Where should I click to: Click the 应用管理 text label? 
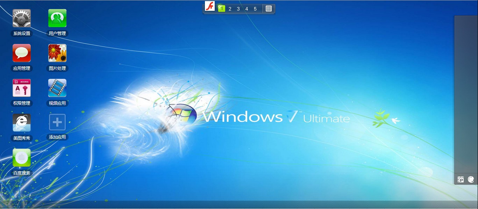point(22,68)
